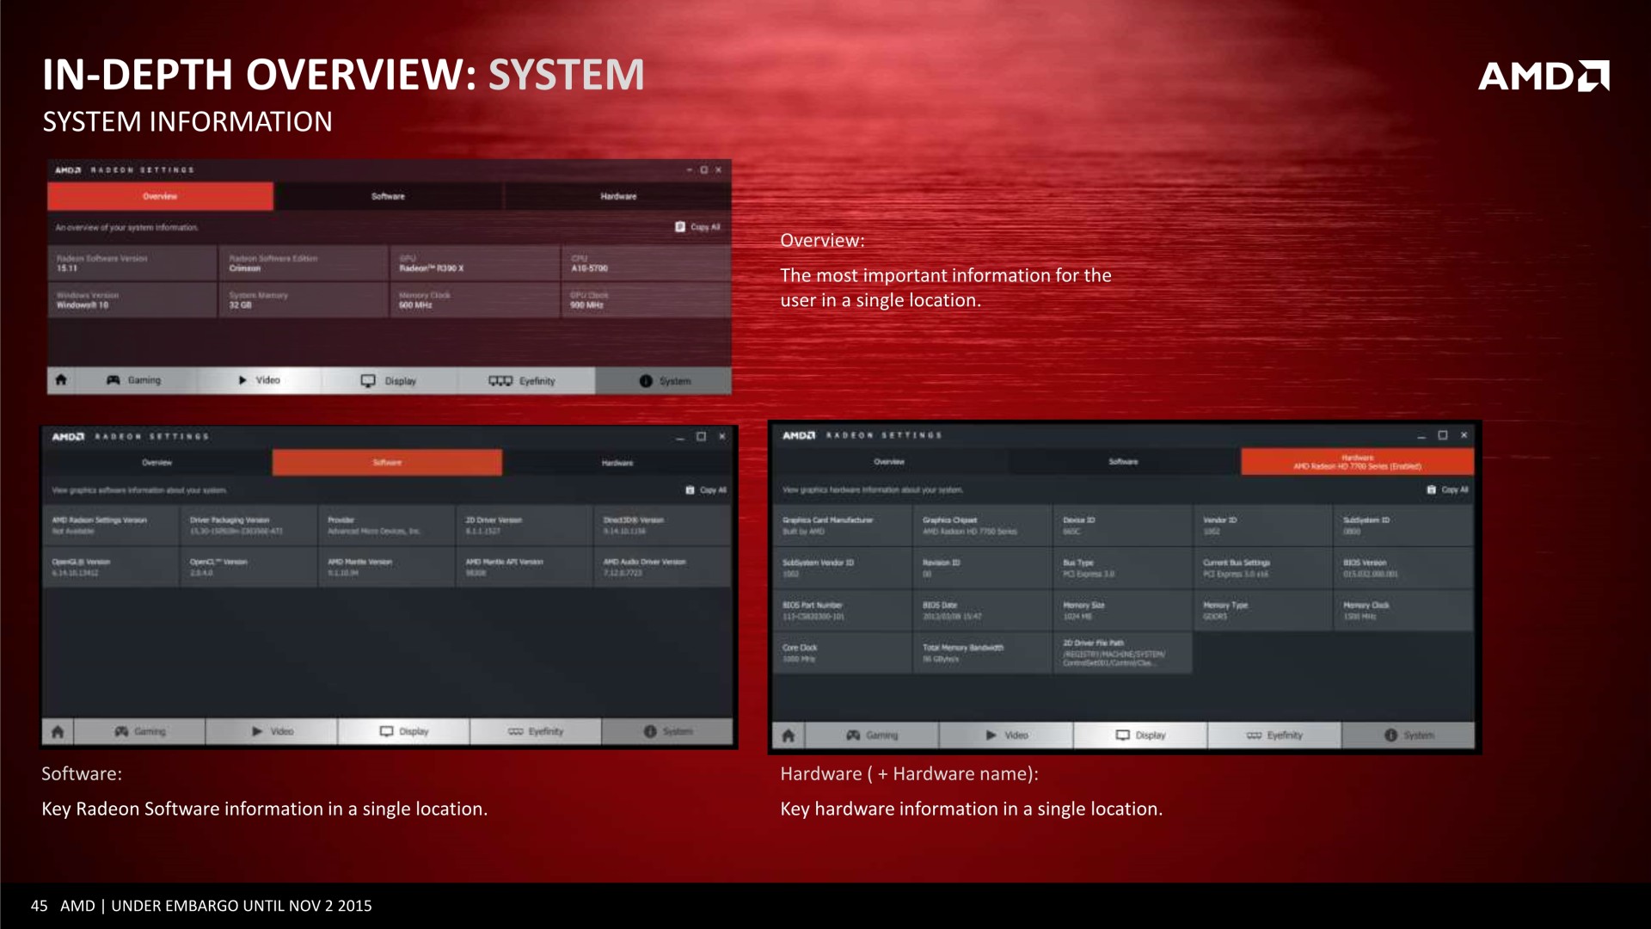The width and height of the screenshot is (1651, 929).
Task: Click System info icon in hardware window
Action: tap(1390, 735)
